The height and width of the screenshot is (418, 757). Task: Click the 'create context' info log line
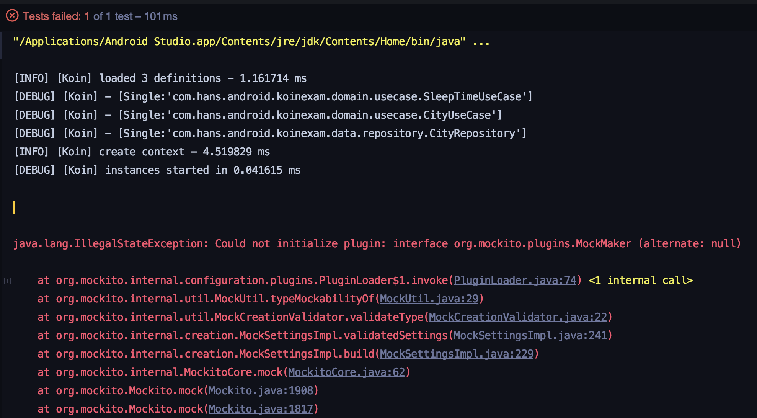142,152
